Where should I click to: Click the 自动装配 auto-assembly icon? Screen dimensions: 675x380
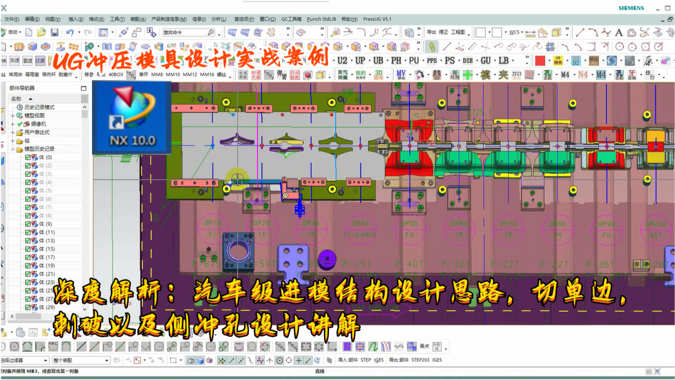click(x=295, y=75)
